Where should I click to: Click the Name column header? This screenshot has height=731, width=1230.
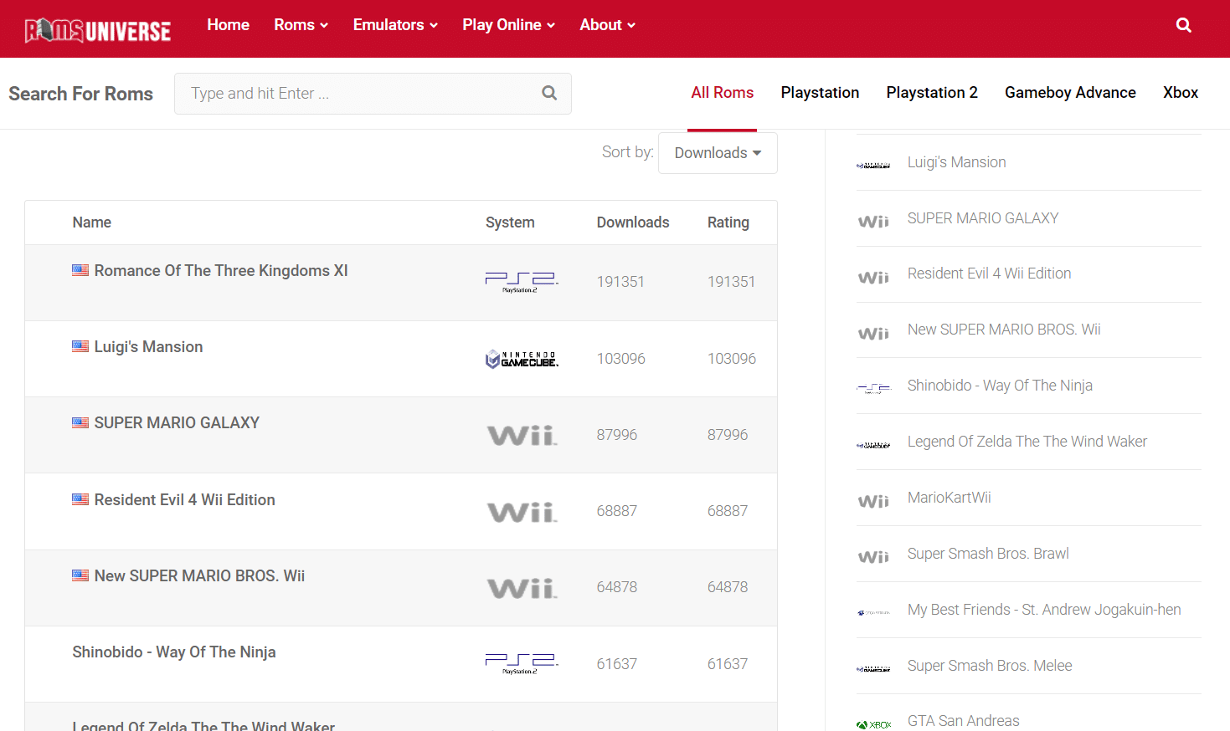click(x=92, y=222)
